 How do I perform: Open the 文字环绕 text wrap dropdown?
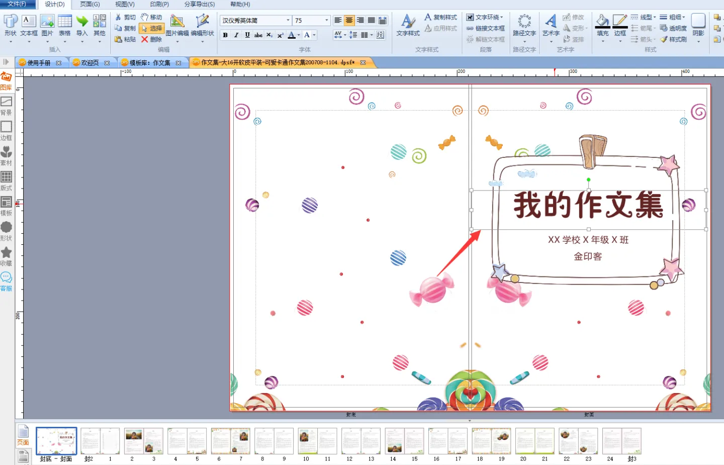[485, 17]
